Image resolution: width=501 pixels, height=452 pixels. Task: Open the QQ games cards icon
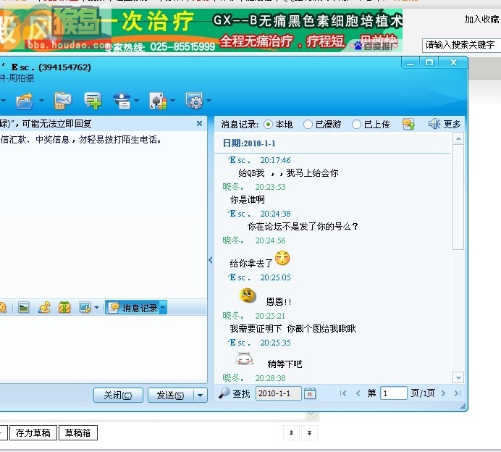click(158, 101)
